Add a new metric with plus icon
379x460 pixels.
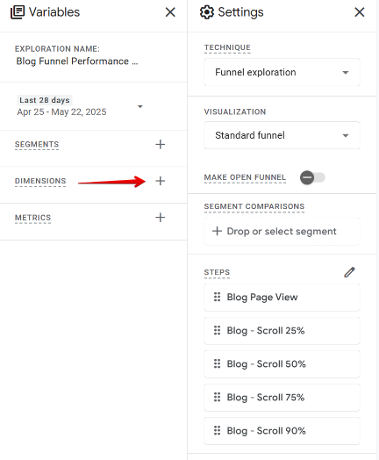pos(160,218)
